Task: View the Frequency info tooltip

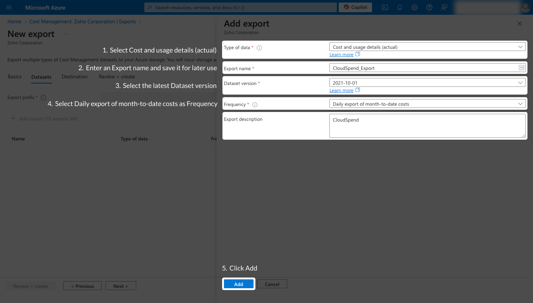Action: pos(255,105)
